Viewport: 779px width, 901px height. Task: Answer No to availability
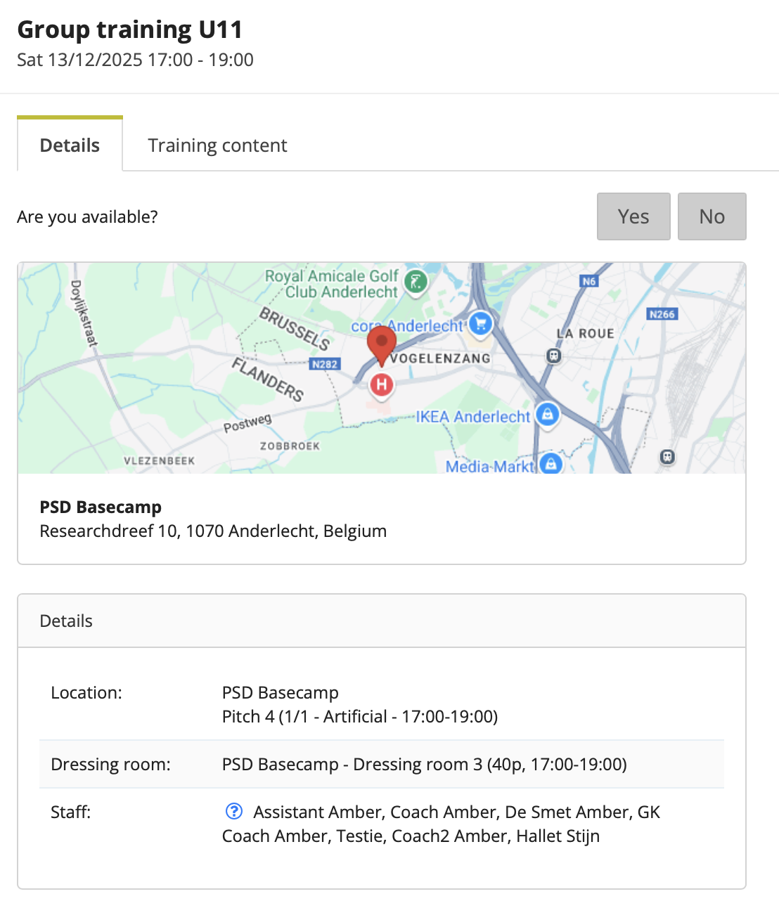click(712, 216)
